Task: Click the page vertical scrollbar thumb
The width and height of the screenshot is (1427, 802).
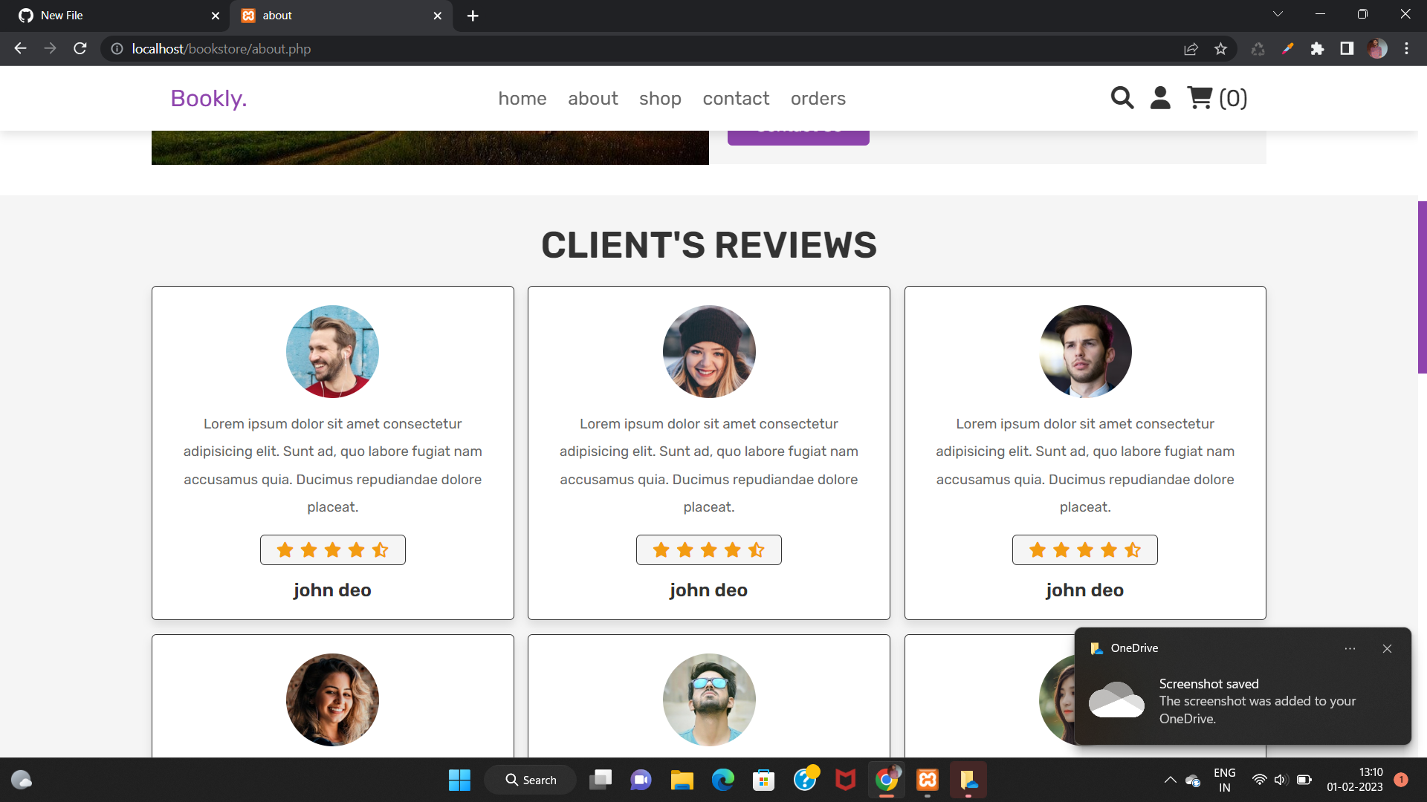Action: click(x=1422, y=287)
